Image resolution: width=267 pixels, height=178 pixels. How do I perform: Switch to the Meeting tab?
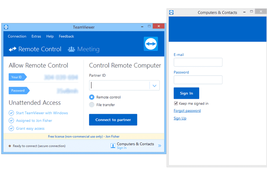[83, 49]
